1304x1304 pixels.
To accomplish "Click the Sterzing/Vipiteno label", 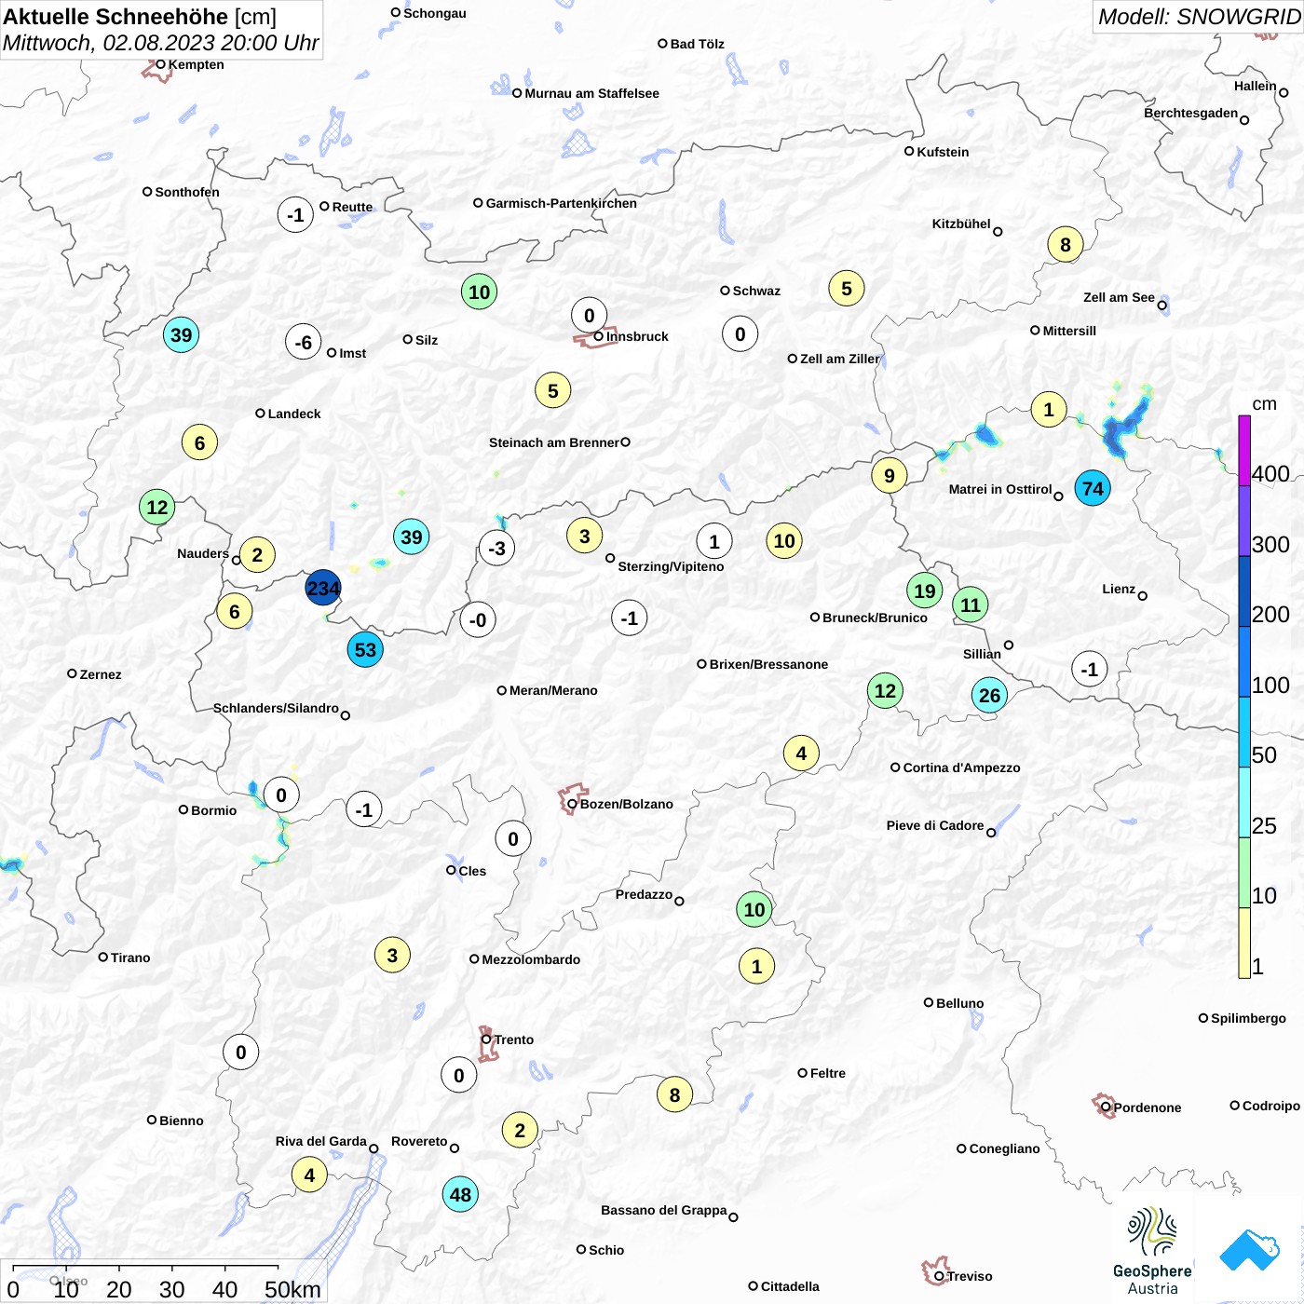I will point(671,566).
